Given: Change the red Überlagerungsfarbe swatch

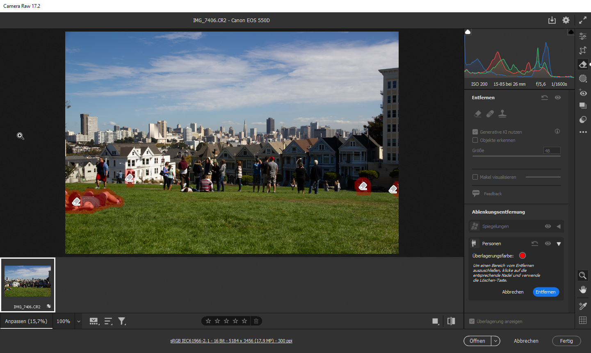Looking at the screenshot, I should (x=522, y=255).
